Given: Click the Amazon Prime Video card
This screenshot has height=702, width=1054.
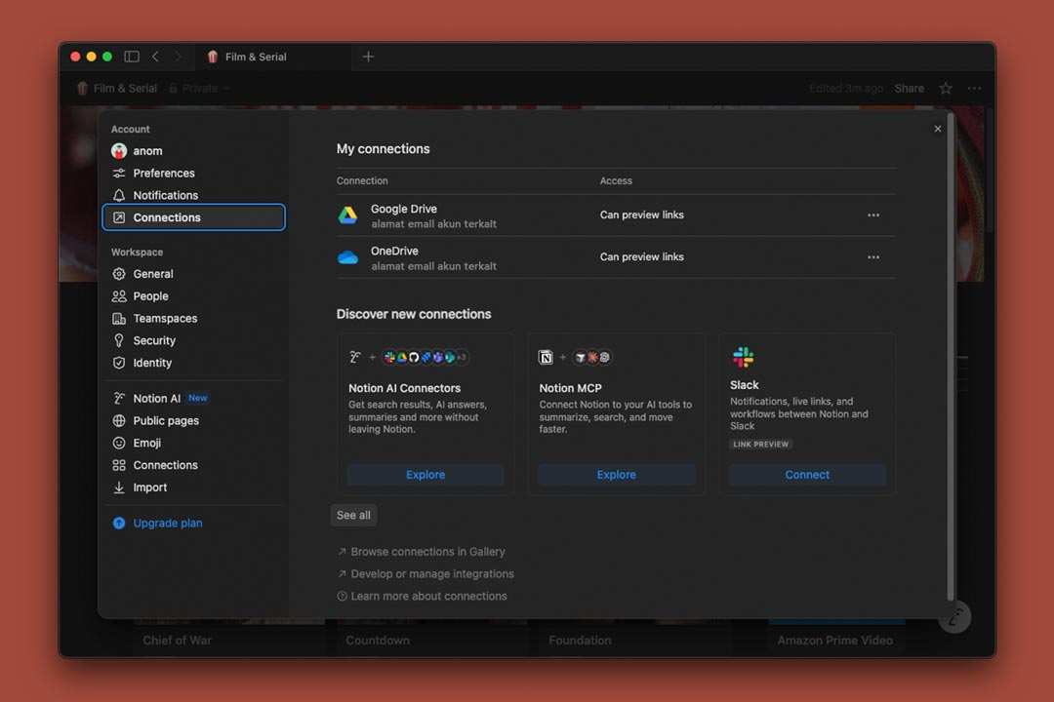Looking at the screenshot, I should [x=837, y=638].
